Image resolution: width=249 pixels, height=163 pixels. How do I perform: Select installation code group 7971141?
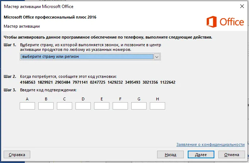pyautogui.click(x=80, y=82)
